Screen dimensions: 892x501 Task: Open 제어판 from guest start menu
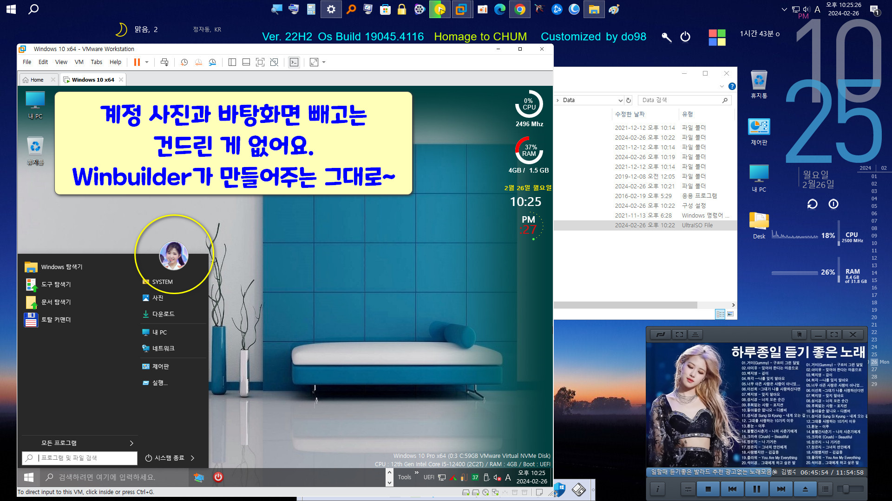coord(156,366)
